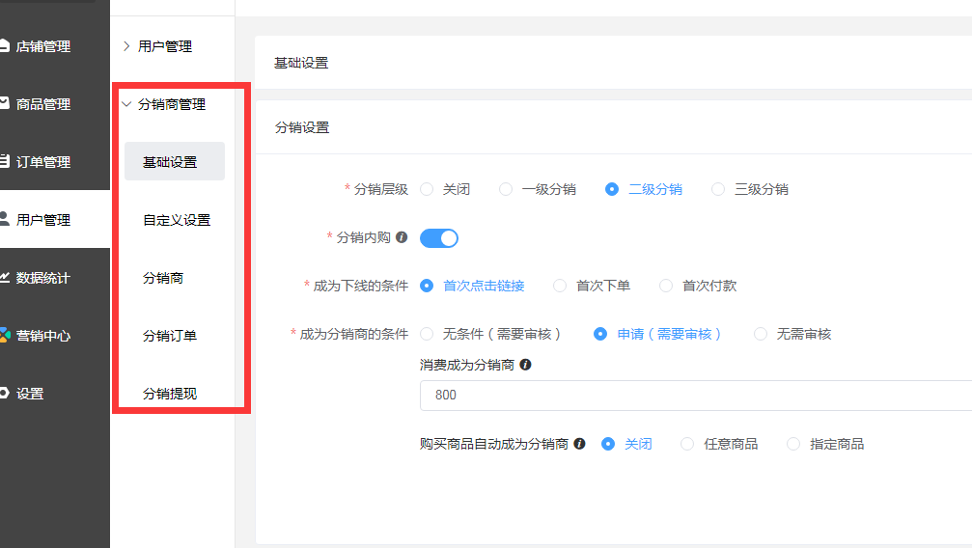This screenshot has width=972, height=548.
Task: Open 自定义设置 submenu item
Action: [x=176, y=220]
